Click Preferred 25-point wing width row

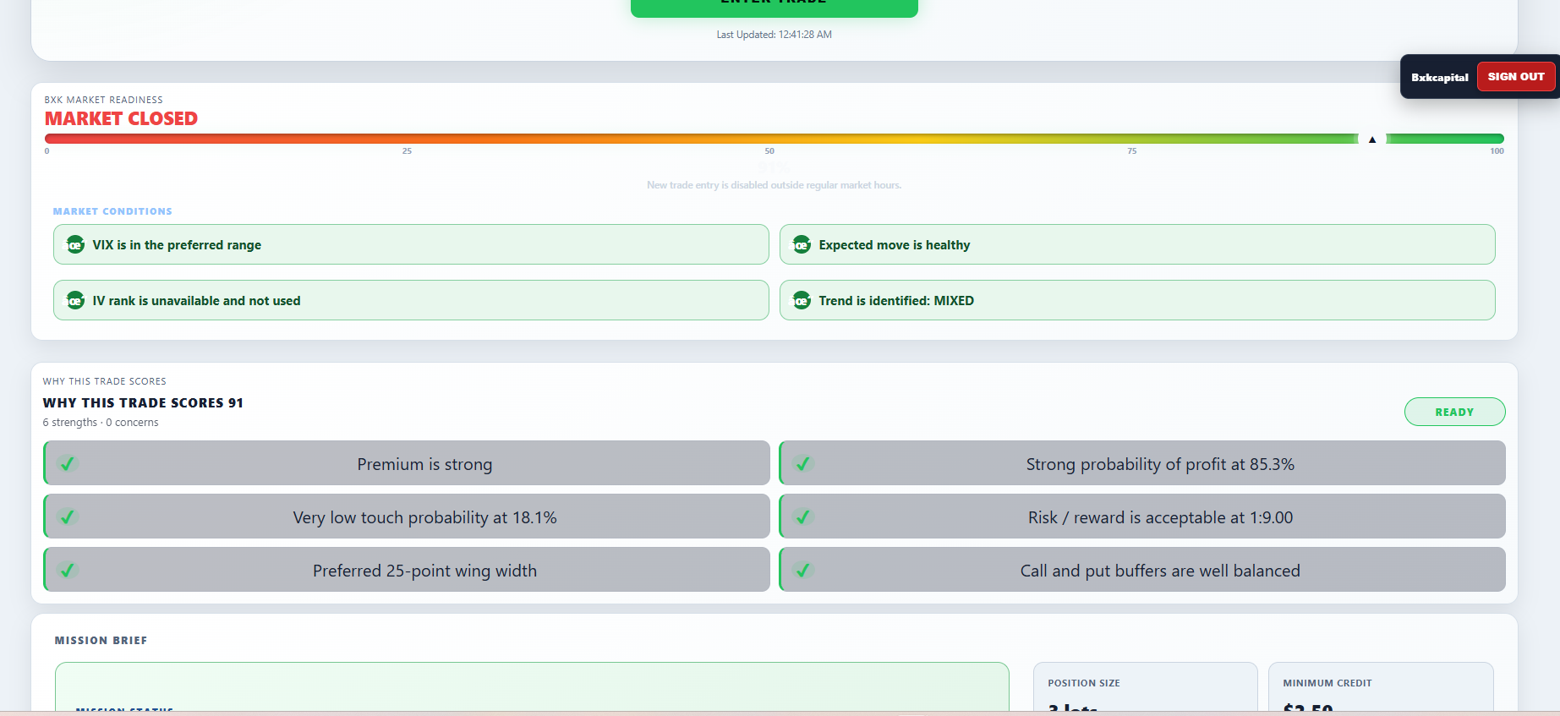click(x=407, y=569)
